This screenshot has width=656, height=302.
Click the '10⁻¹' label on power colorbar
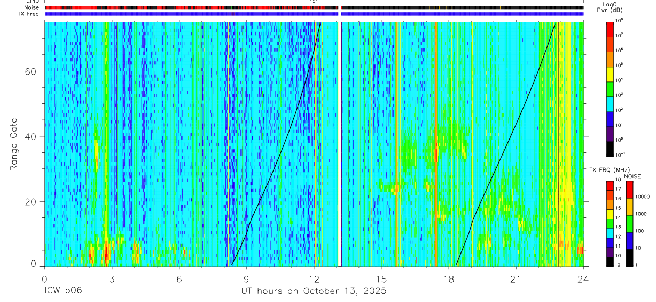click(x=620, y=154)
